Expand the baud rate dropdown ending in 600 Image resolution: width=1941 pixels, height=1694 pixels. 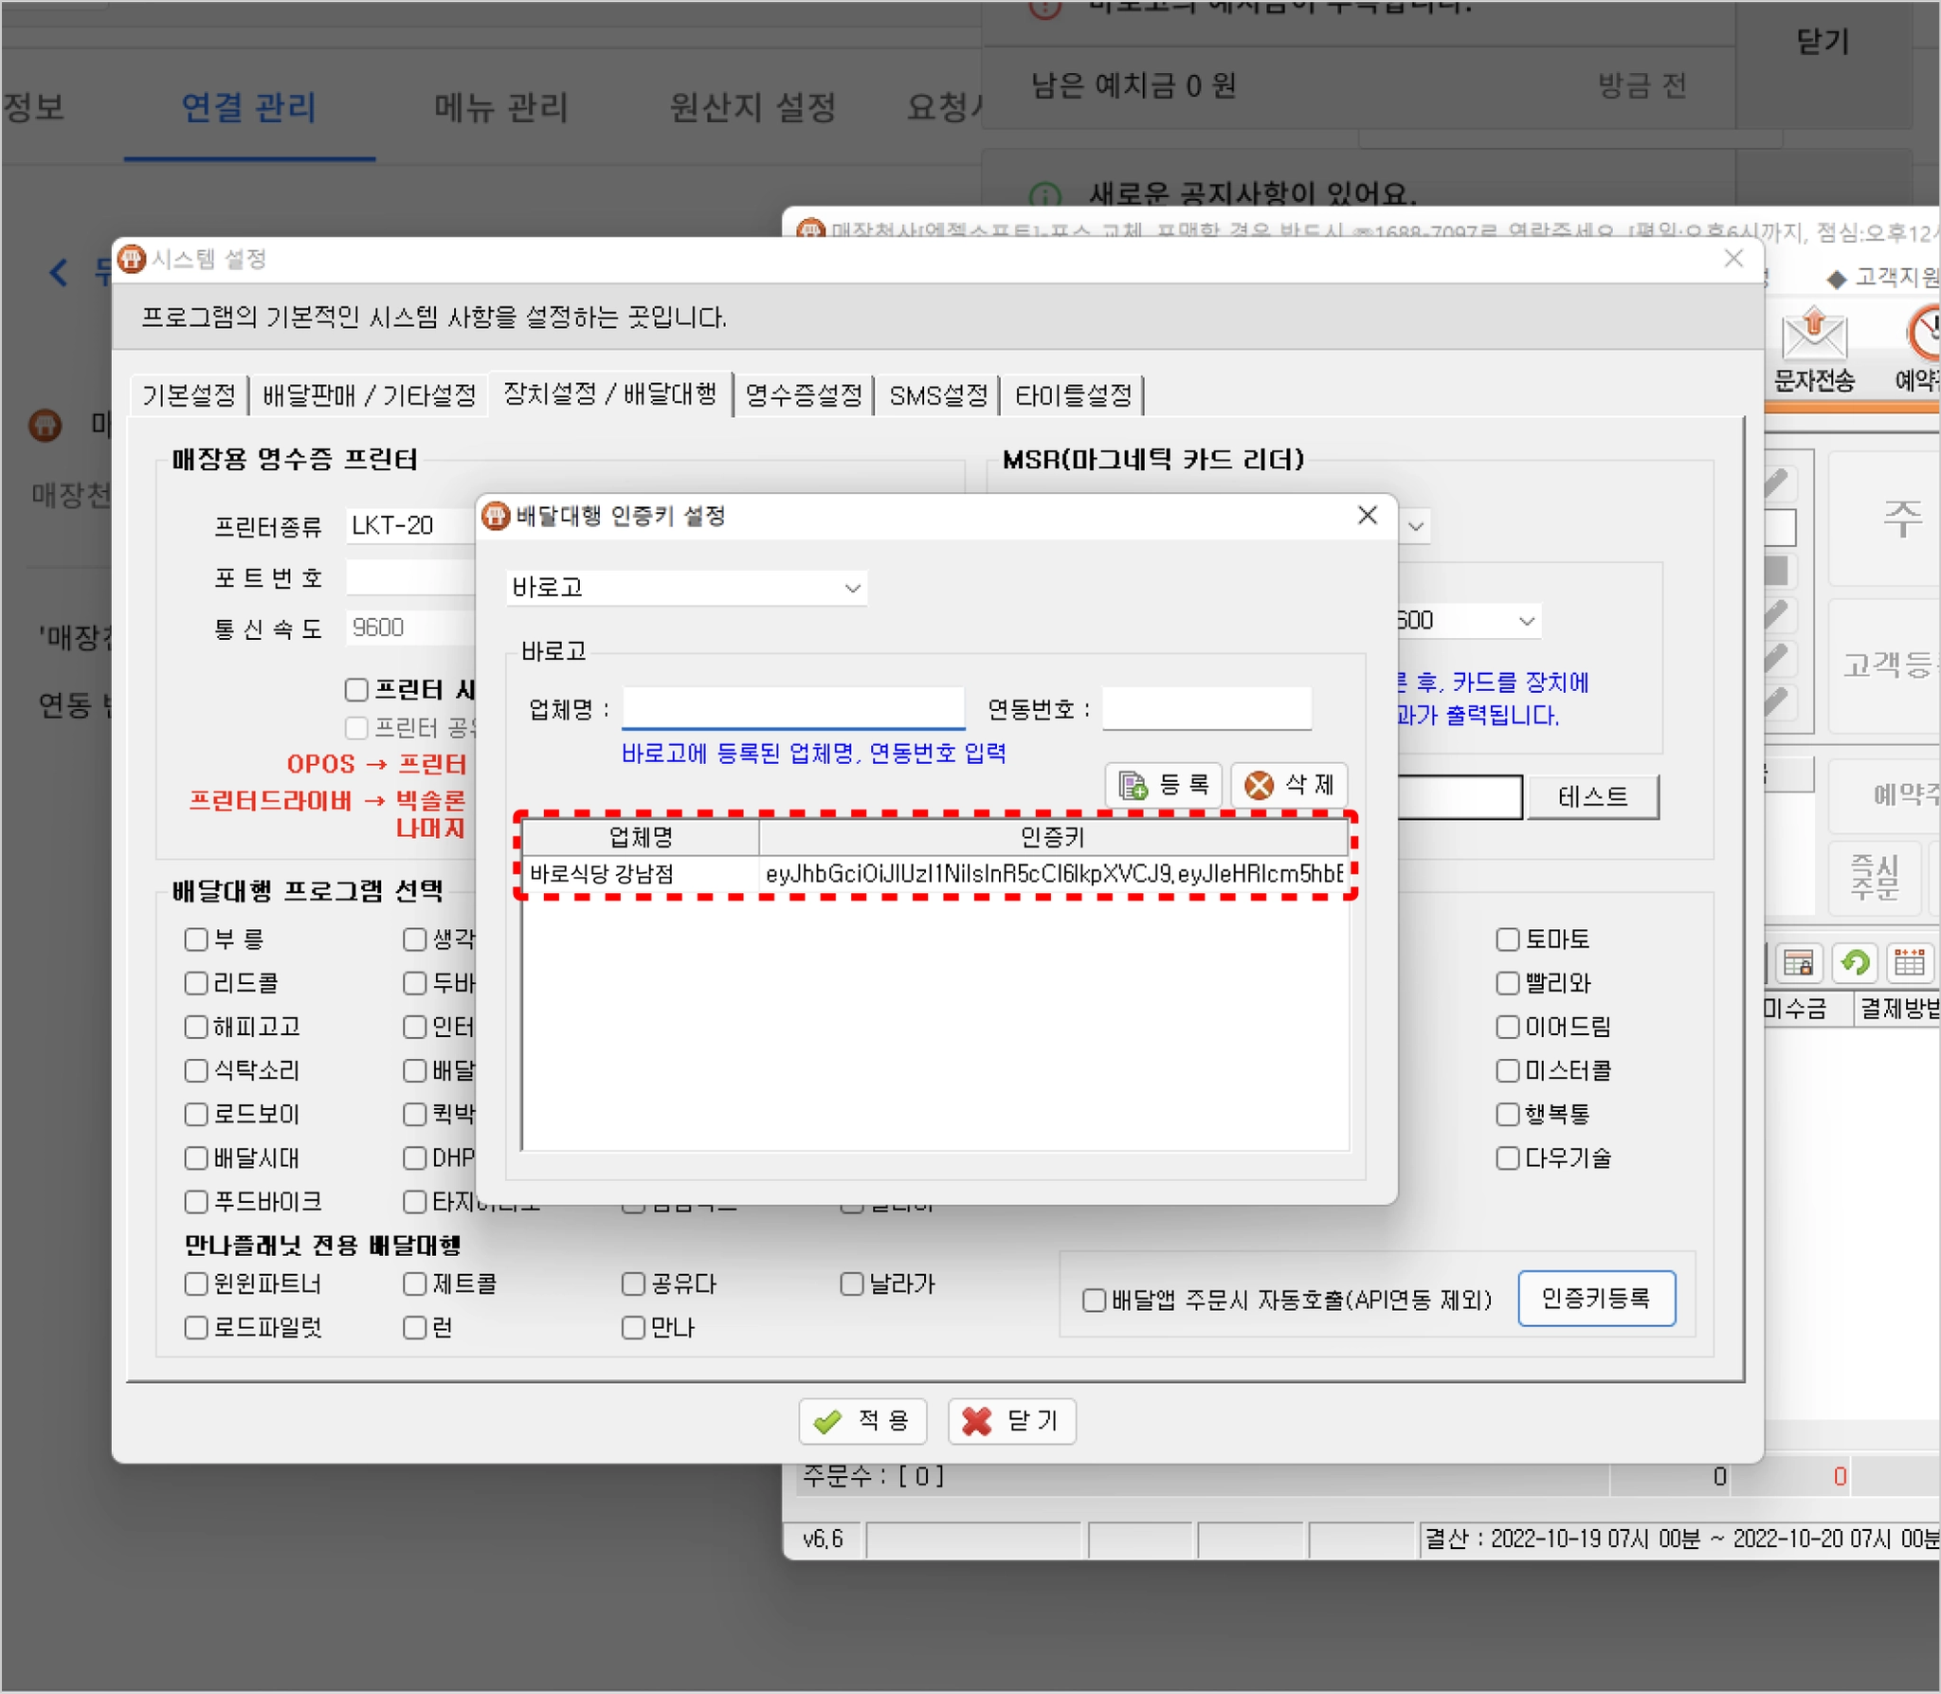[x=1526, y=621]
